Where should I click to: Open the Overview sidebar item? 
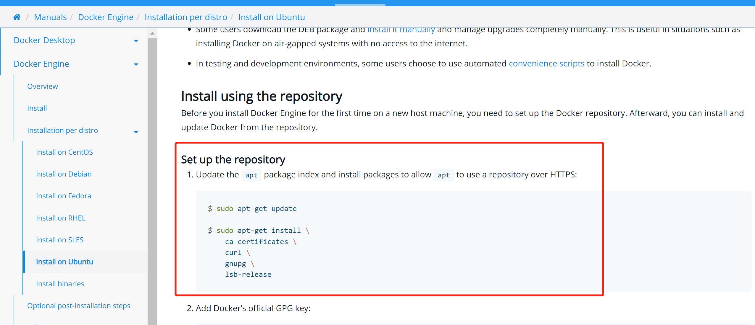[x=43, y=86]
